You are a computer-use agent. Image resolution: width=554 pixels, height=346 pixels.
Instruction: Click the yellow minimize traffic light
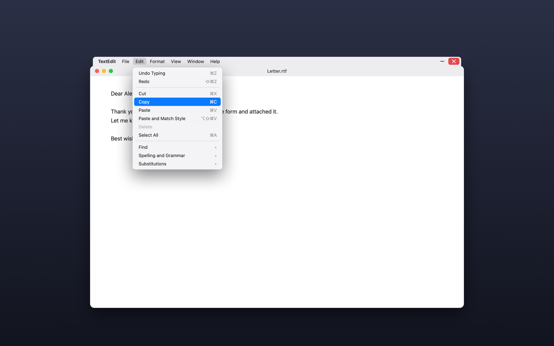pos(104,71)
